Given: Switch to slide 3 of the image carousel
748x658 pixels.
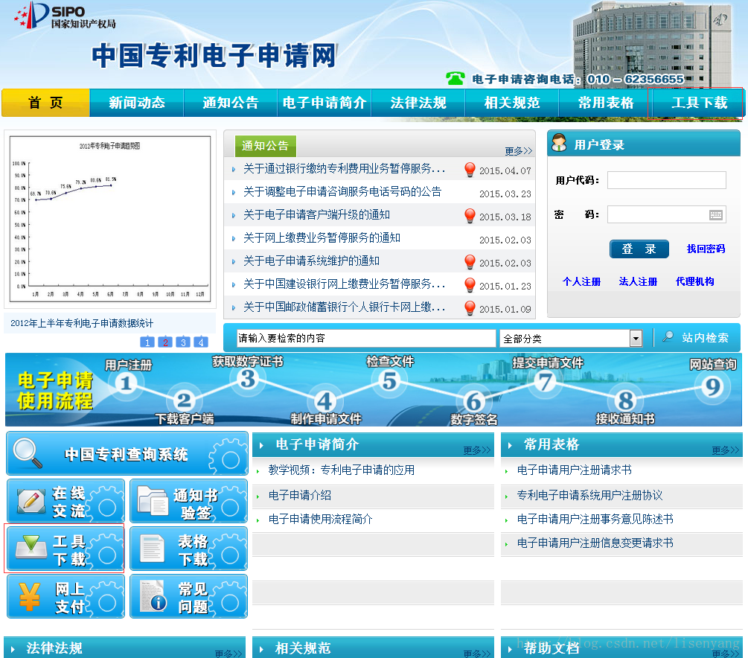Looking at the screenshot, I should pyautogui.click(x=183, y=342).
